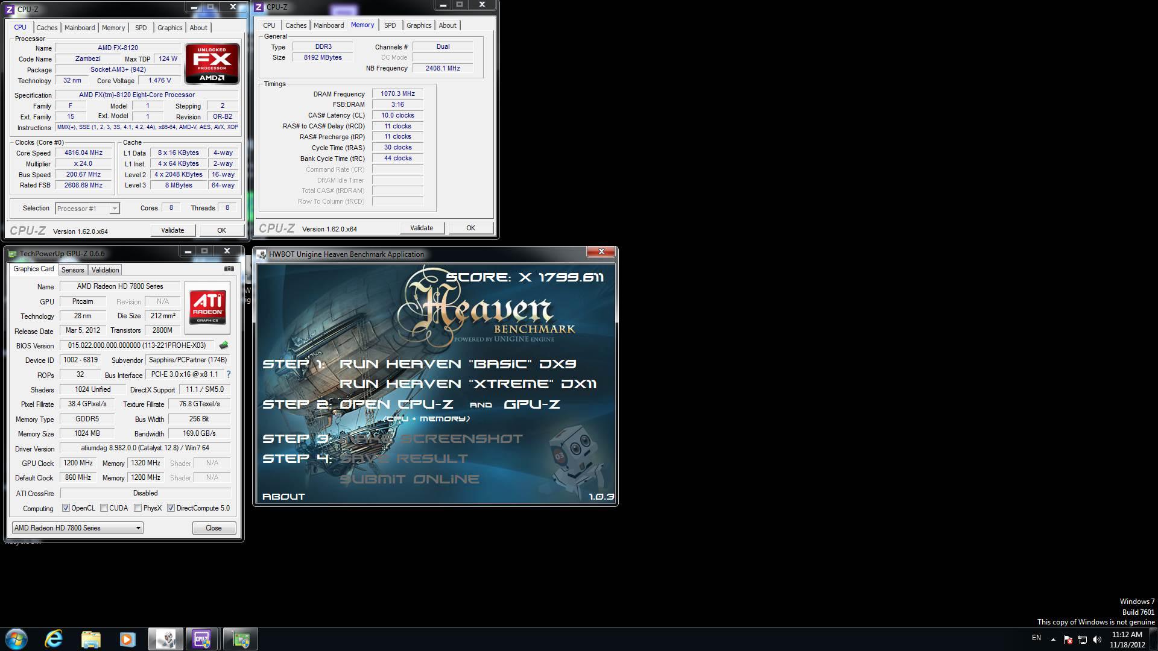The image size is (1158, 651).
Task: Open Graphics tab in left CPU-Z window
Action: [169, 28]
